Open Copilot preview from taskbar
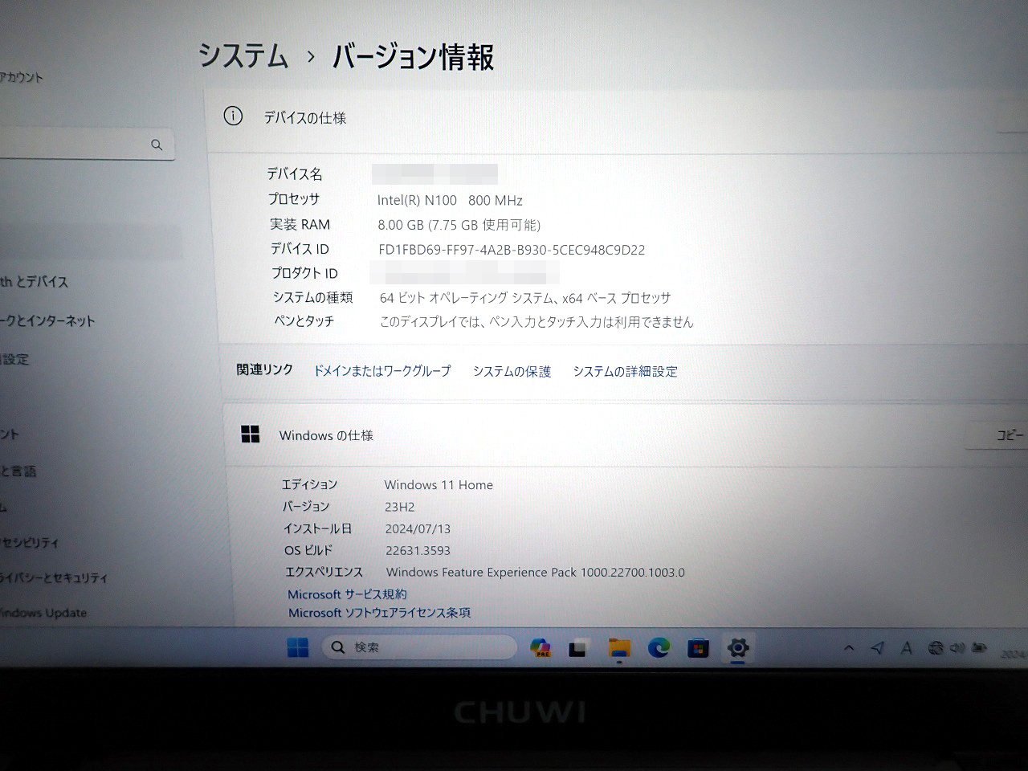This screenshot has height=771, width=1028. click(541, 648)
